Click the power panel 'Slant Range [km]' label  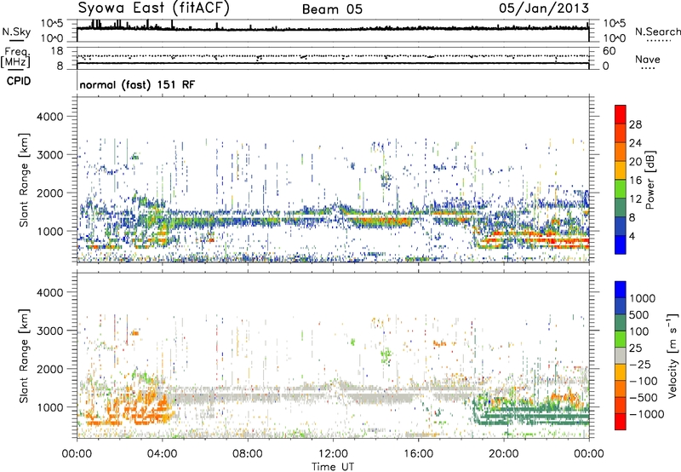pyautogui.click(x=24, y=180)
